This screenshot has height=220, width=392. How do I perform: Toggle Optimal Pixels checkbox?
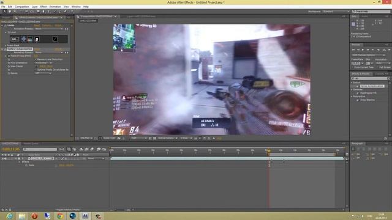36,70
